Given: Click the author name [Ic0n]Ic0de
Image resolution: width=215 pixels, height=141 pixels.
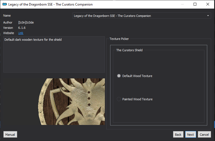Looking at the screenshot, I should click(26, 22).
